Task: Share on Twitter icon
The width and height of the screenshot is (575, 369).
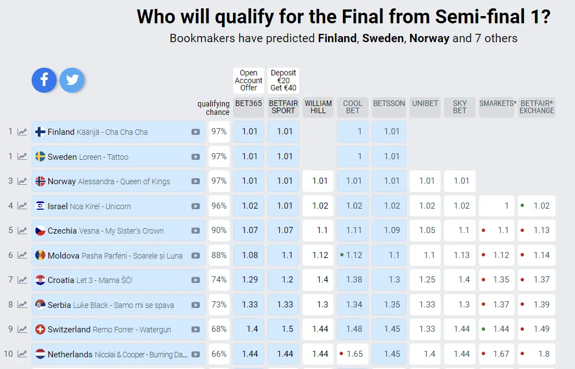Action: point(72,80)
